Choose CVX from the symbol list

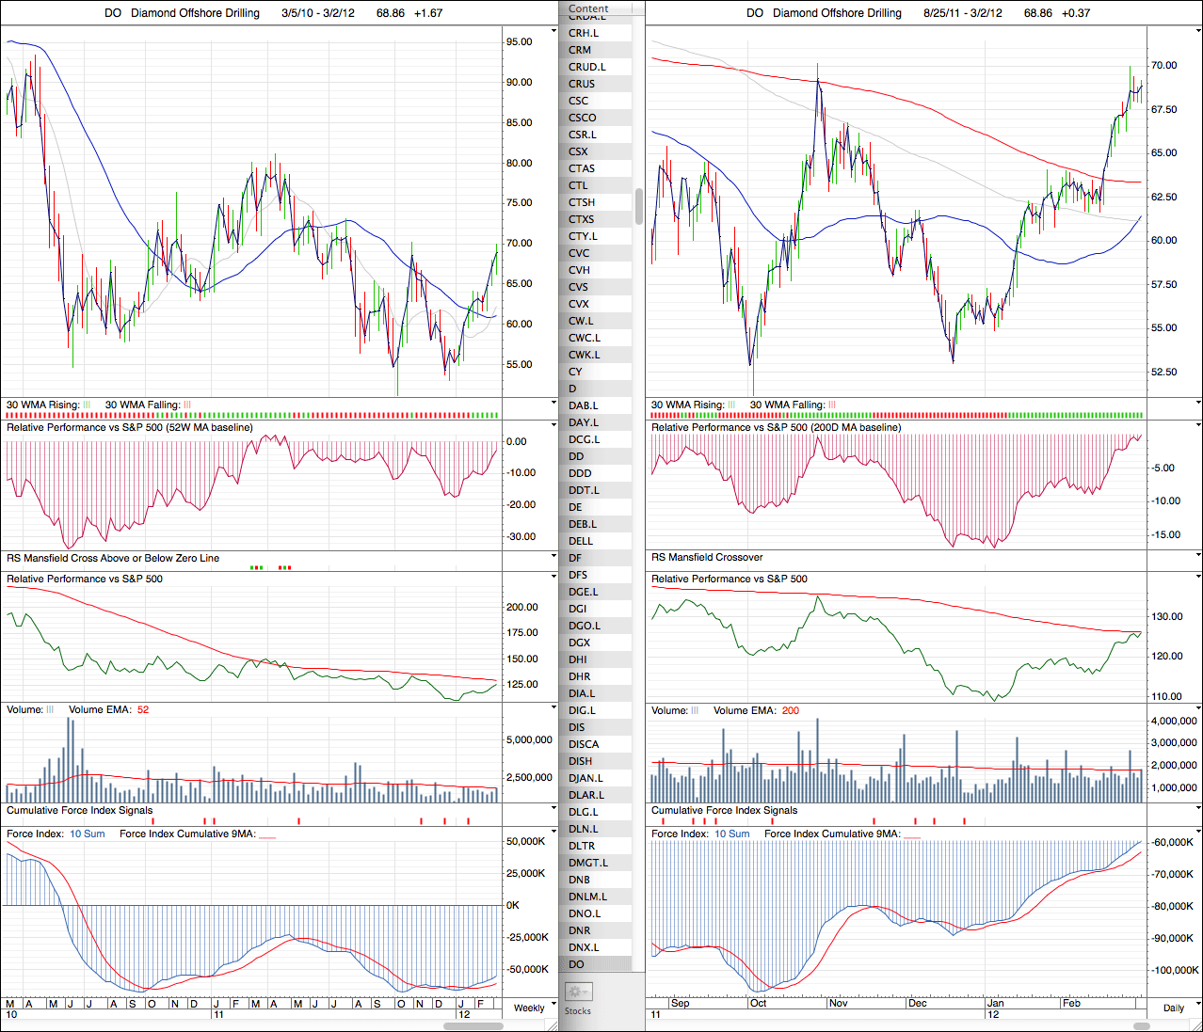579,304
